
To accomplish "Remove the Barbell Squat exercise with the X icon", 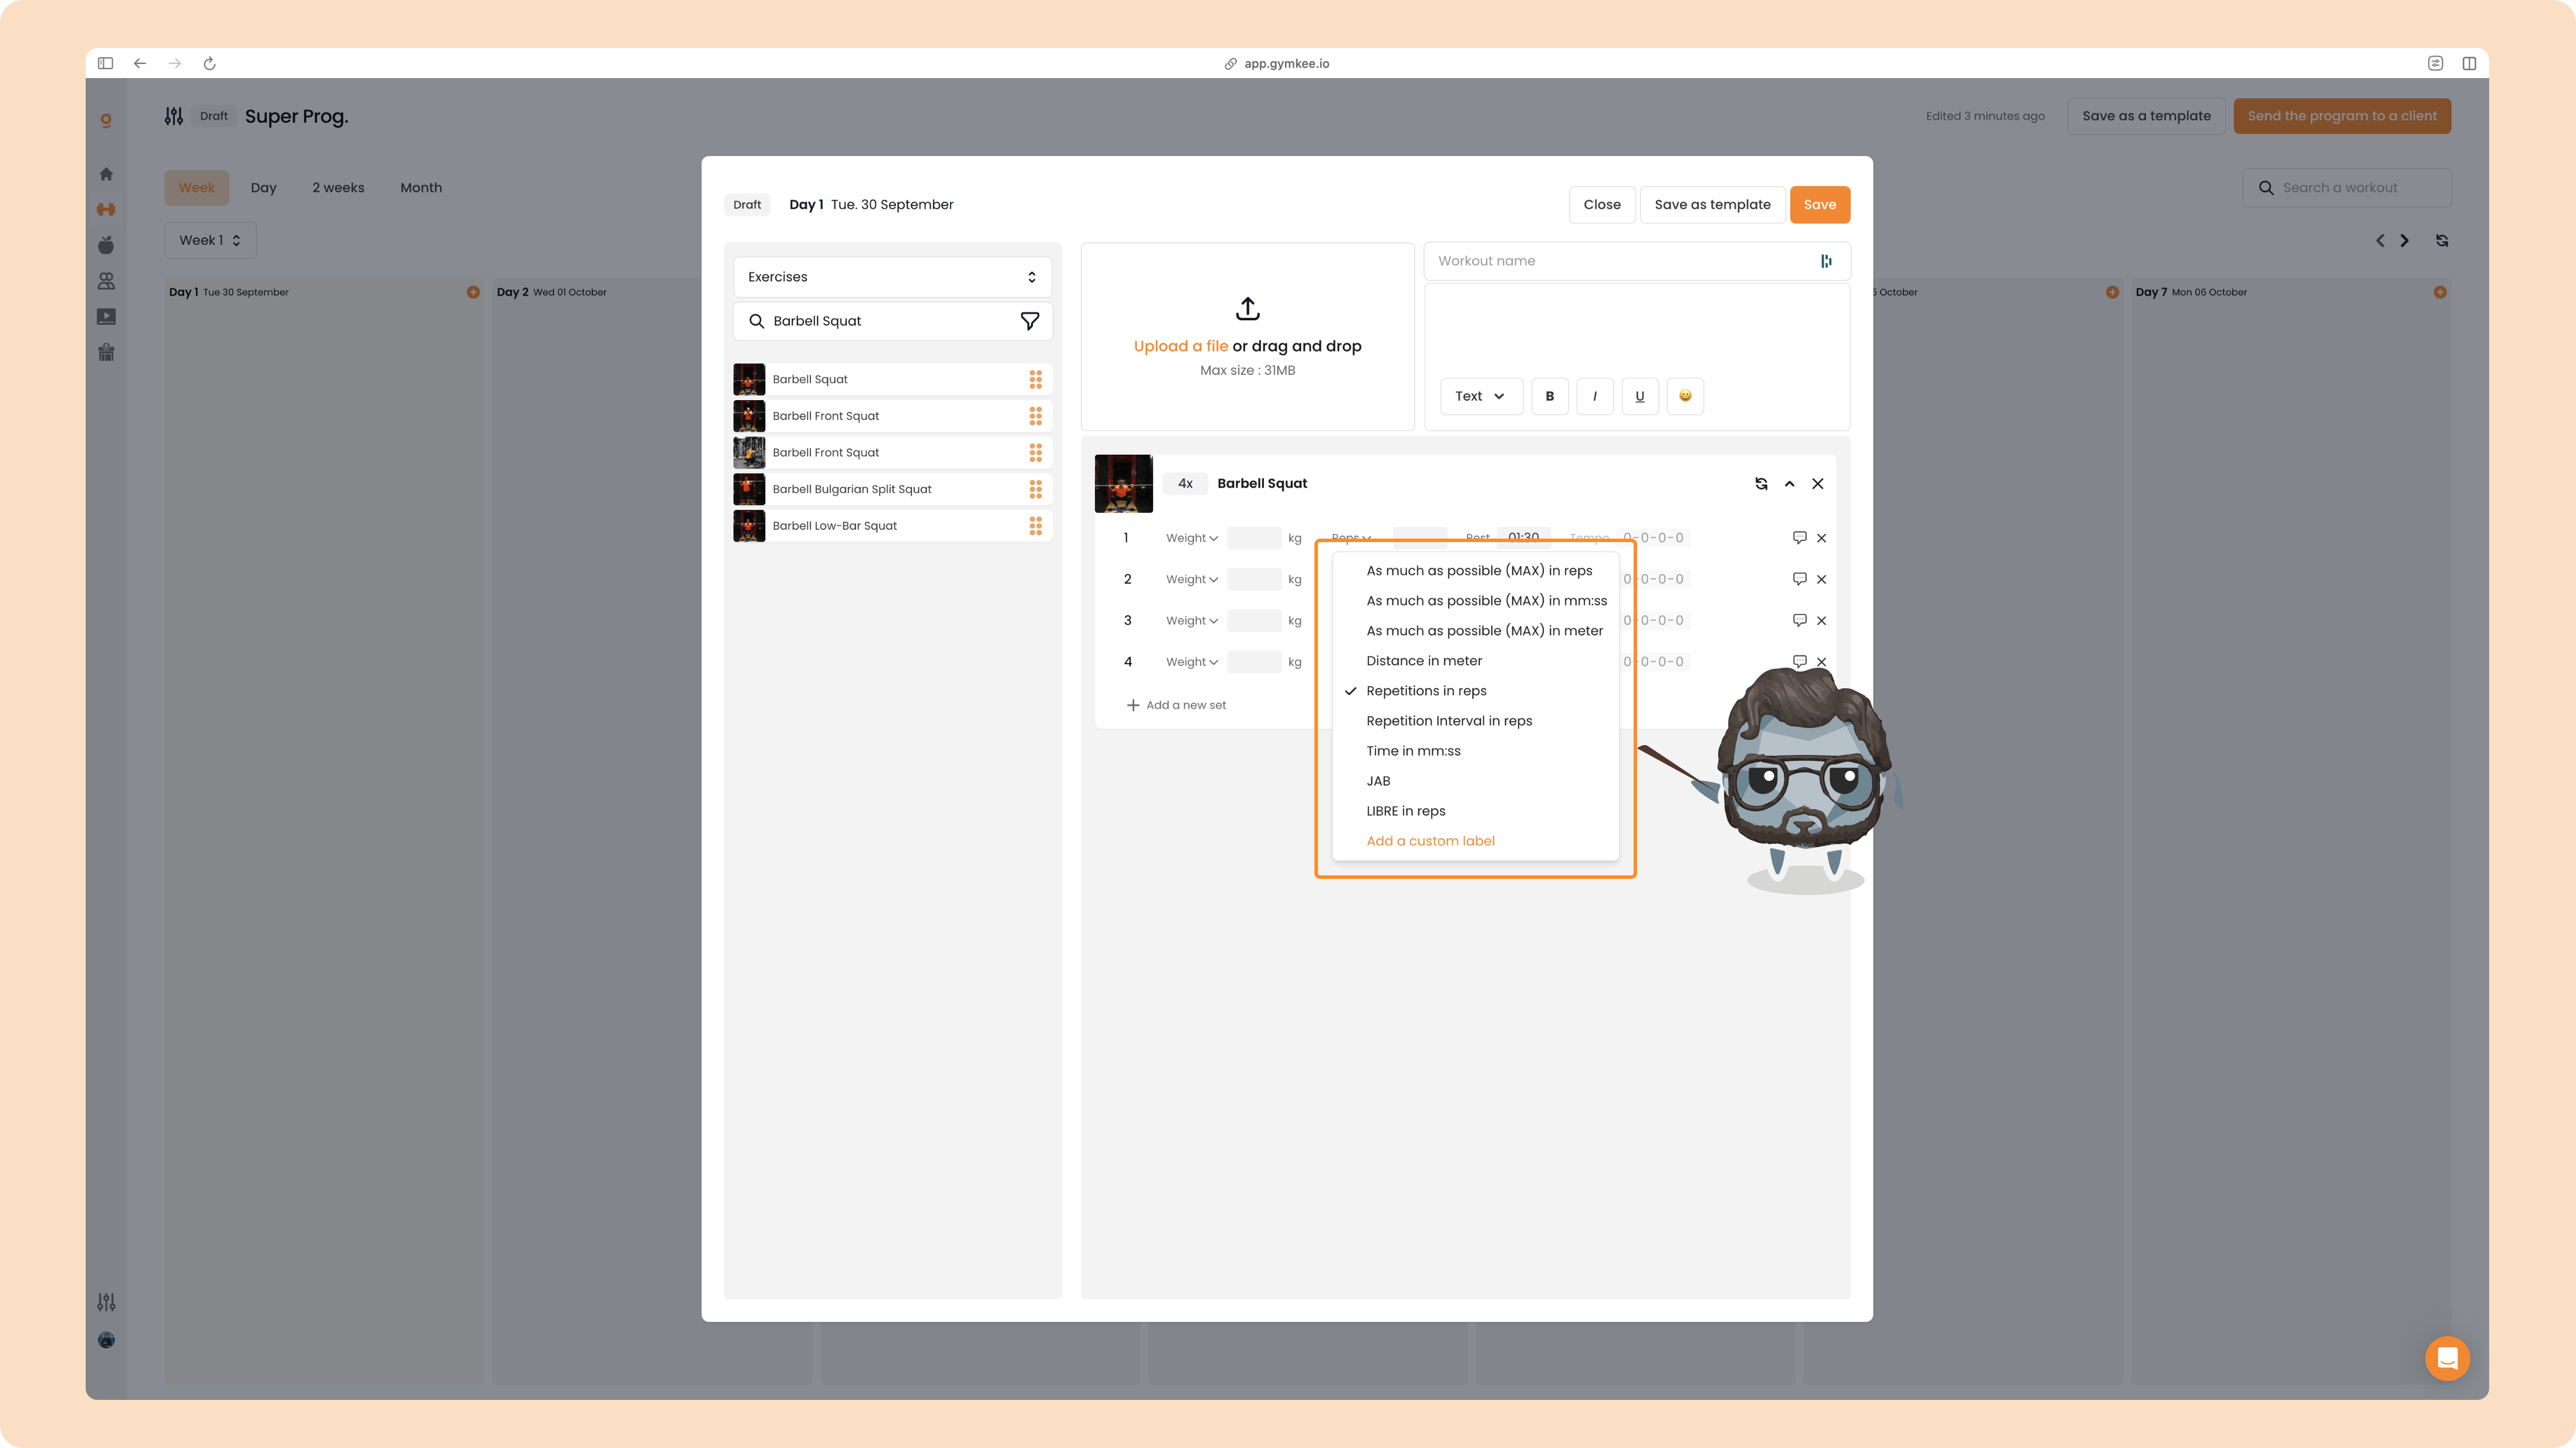I will [x=1818, y=484].
